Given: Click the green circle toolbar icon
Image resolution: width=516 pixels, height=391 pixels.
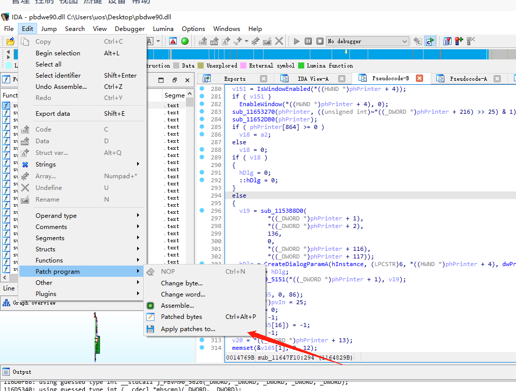Looking at the screenshot, I should pos(185,41).
